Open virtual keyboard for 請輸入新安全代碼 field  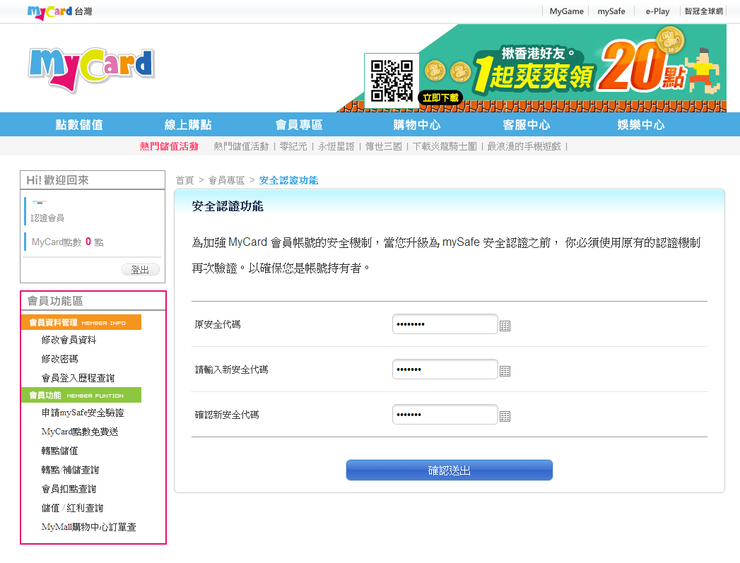505,371
